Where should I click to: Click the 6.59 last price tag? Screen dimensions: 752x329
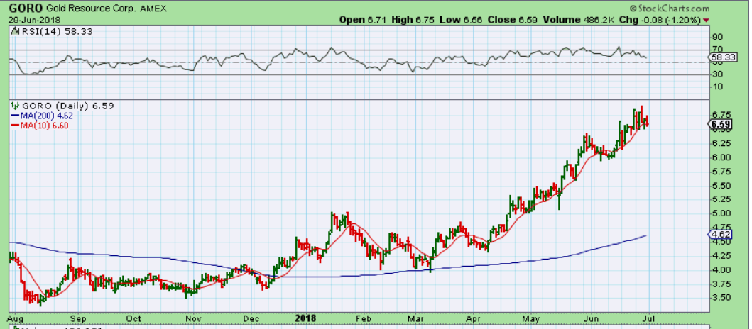(x=720, y=125)
